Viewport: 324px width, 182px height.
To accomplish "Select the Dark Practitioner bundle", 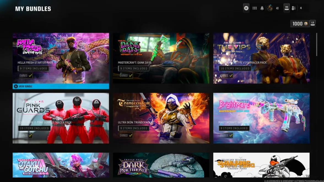I will click(161, 165).
